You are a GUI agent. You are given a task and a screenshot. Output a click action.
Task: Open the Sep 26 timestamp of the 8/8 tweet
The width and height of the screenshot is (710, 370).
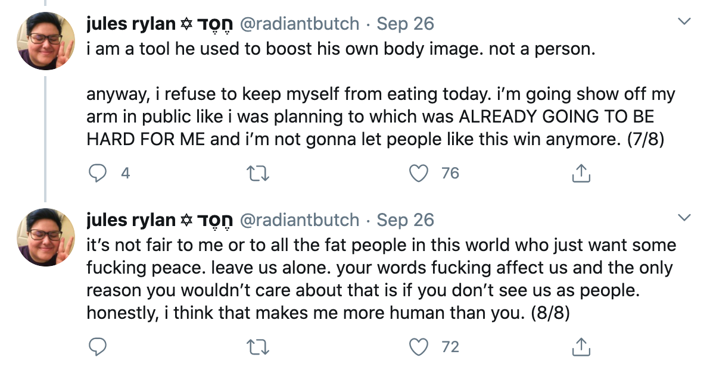(405, 220)
